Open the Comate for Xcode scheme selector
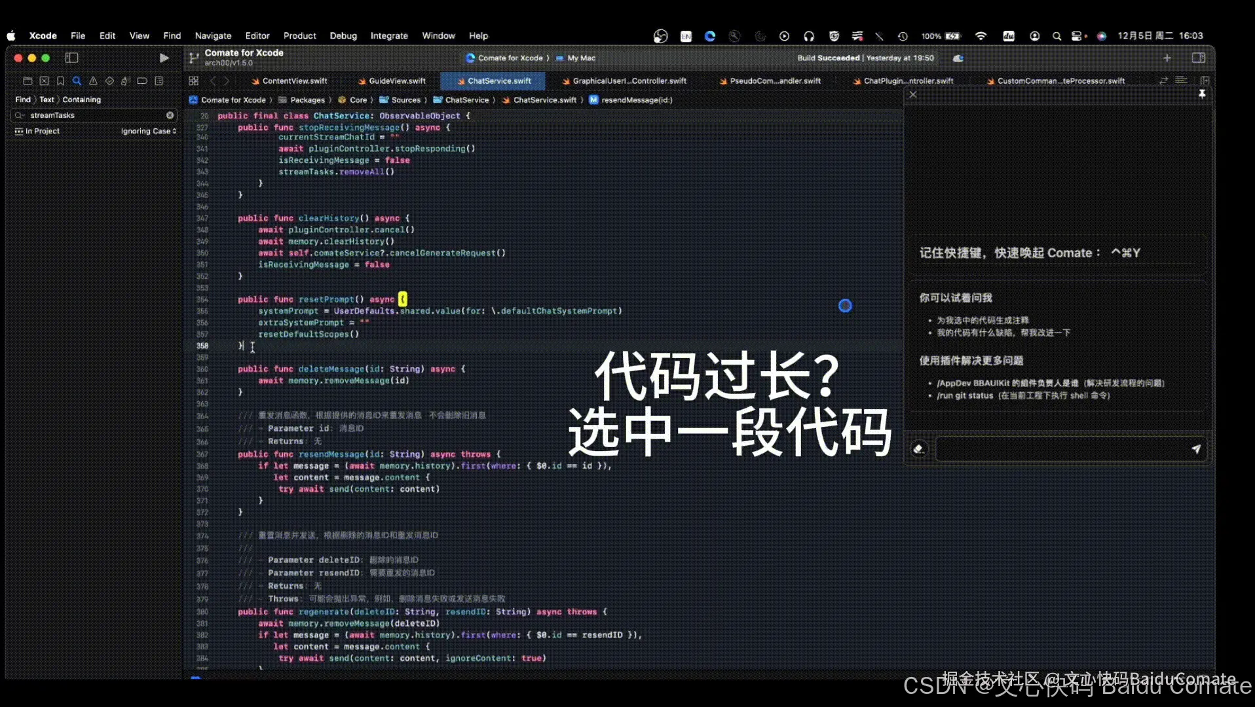The width and height of the screenshot is (1255, 707). [x=505, y=58]
